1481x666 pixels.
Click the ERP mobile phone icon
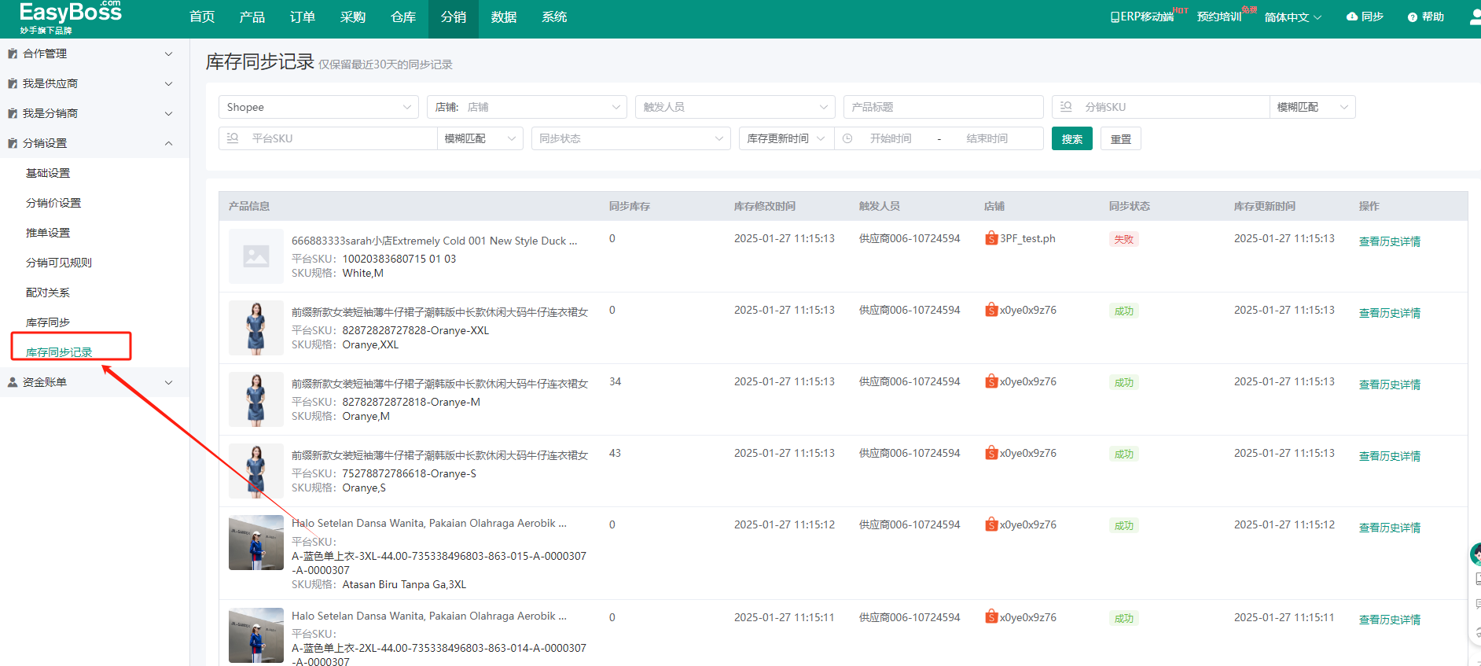(x=1115, y=17)
